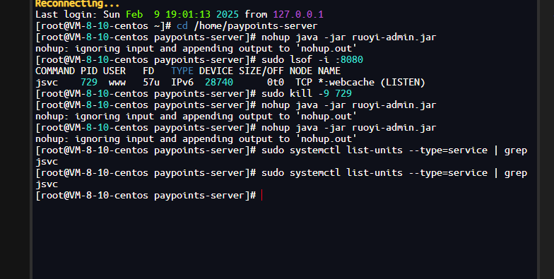This screenshot has width=554, height=279.
Task: Click the "IPv6" type value
Action: click(182, 82)
